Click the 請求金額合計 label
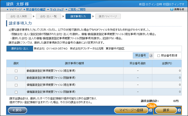The width and height of the screenshot is (188, 116). pos(150,101)
